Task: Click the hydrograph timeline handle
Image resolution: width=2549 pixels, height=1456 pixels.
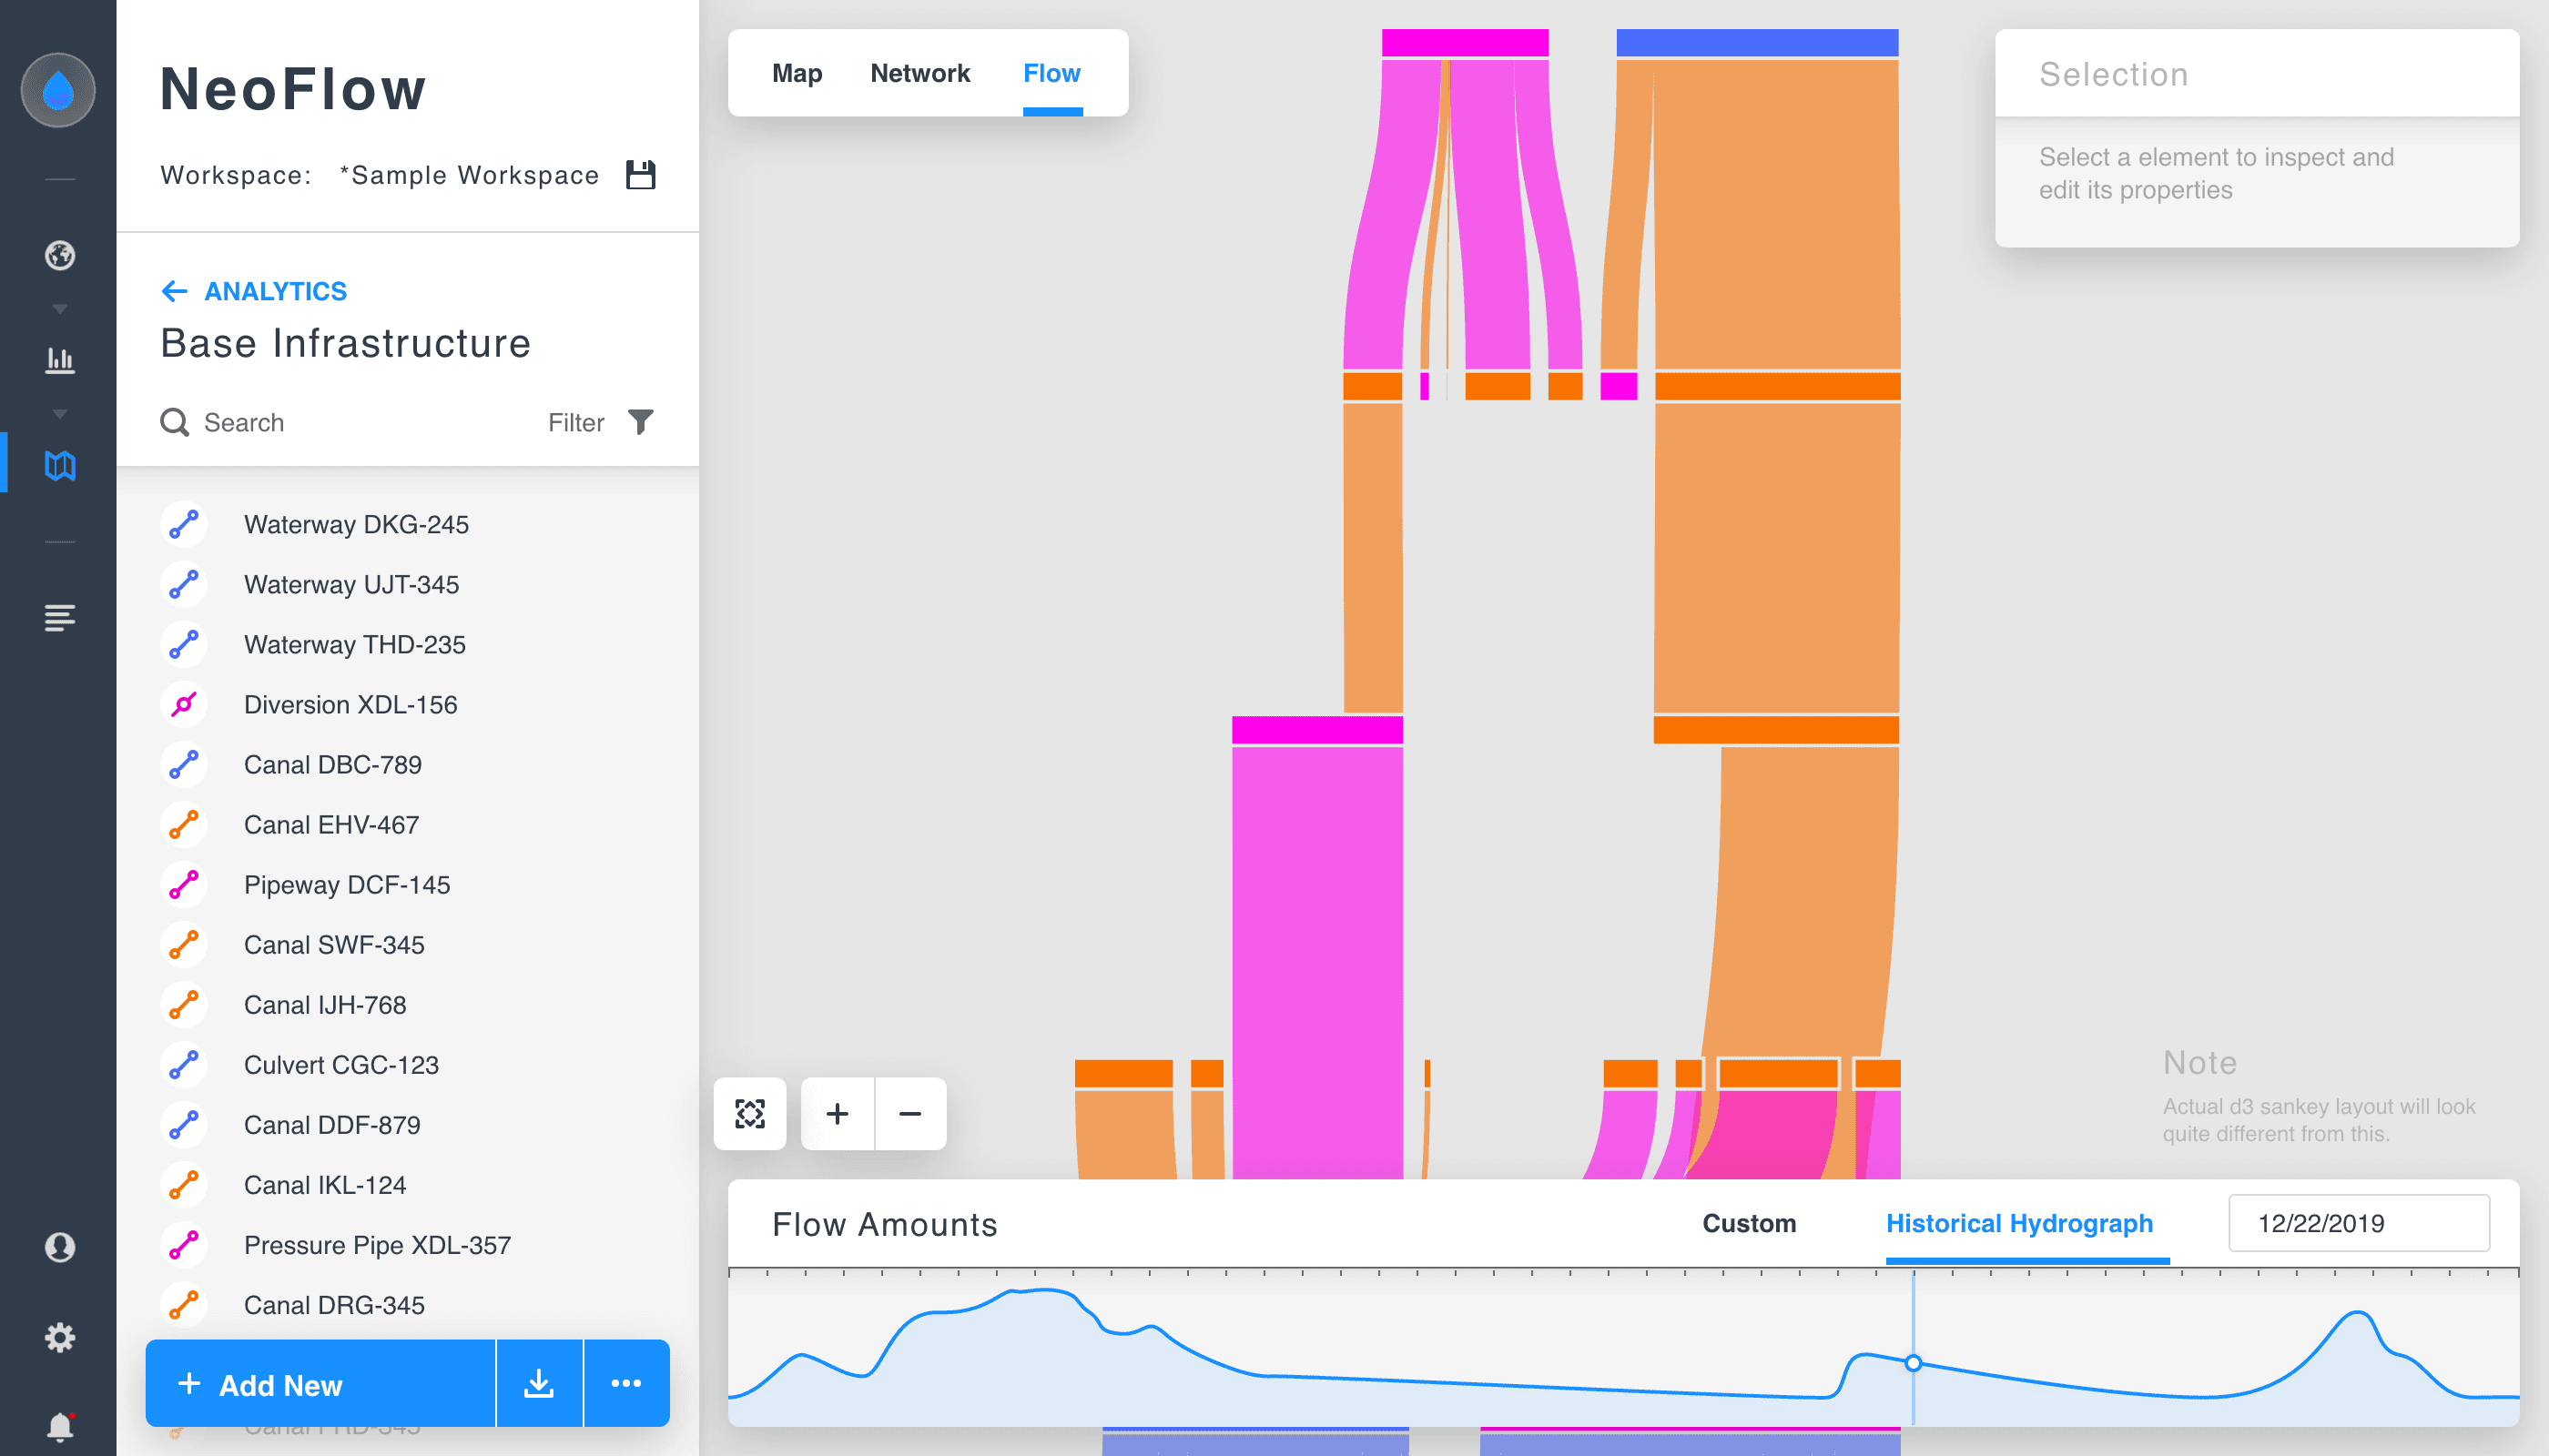Action: (1913, 1363)
